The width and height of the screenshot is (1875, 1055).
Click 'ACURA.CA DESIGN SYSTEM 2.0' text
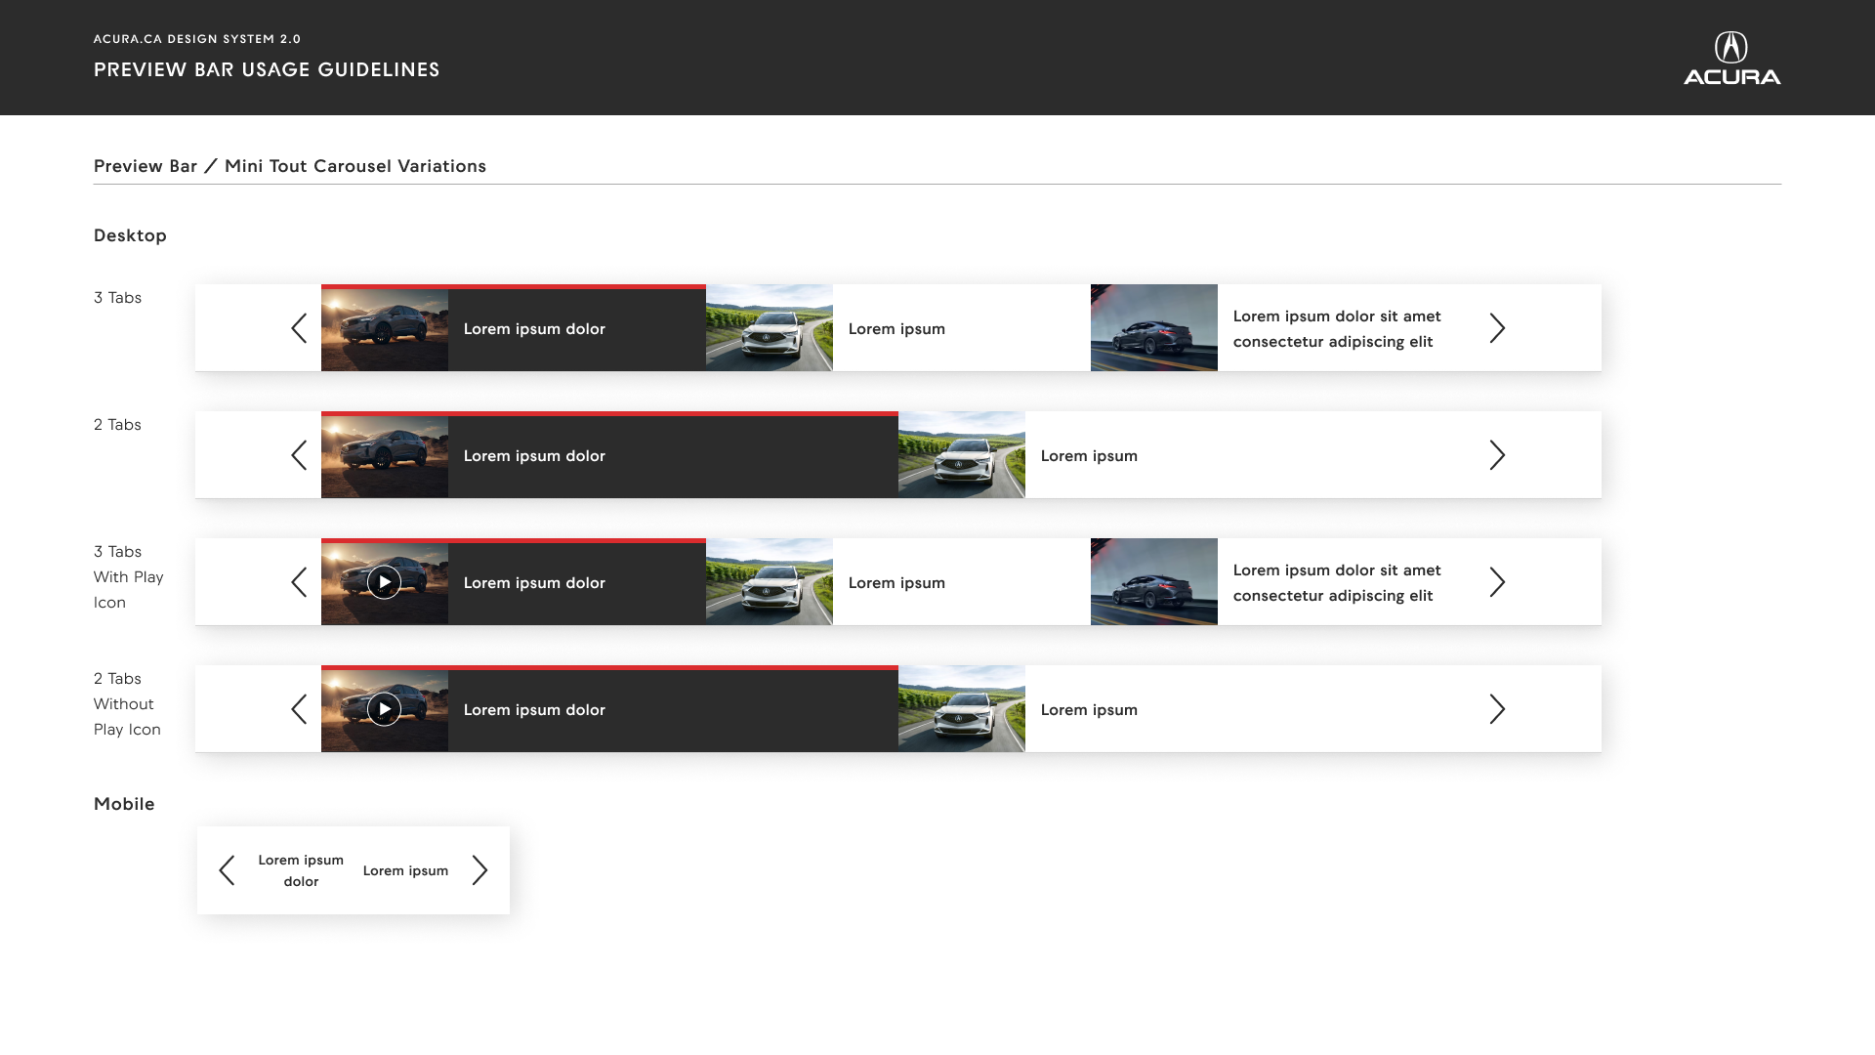[x=197, y=39]
